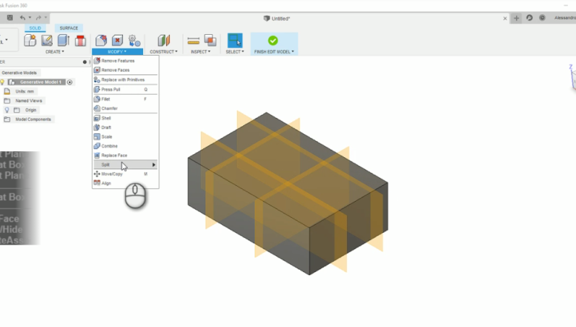Choose Scale from the Modify menu
Viewport: 576px width, 327px height.
[125, 137]
